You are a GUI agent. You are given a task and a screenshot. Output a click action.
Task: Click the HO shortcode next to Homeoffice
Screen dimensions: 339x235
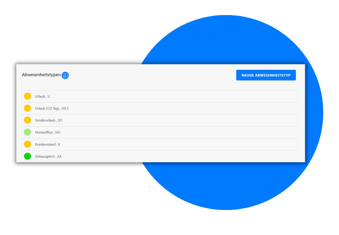pos(58,132)
